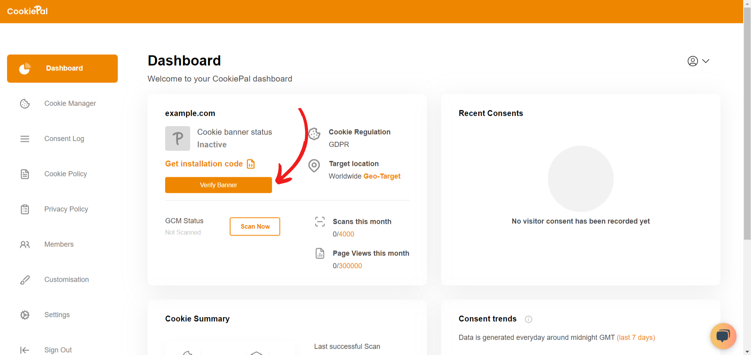The height and width of the screenshot is (355, 751).
Task: Click the Sign Out arrow icon
Action: [25, 350]
